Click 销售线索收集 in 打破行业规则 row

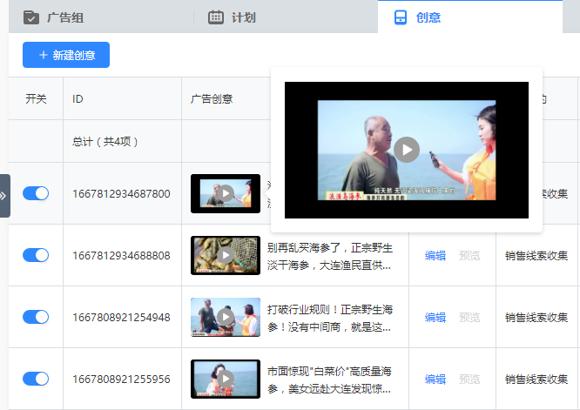click(536, 317)
